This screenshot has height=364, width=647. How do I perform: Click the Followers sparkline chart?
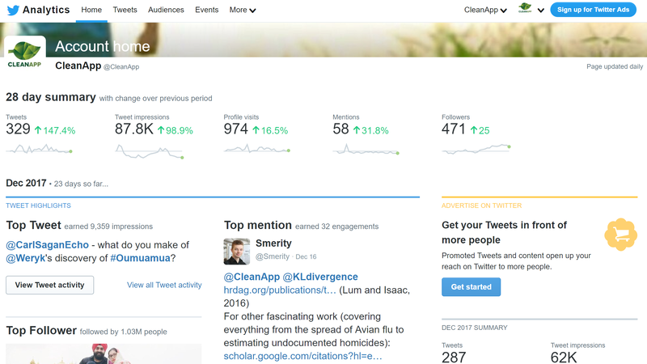476,150
